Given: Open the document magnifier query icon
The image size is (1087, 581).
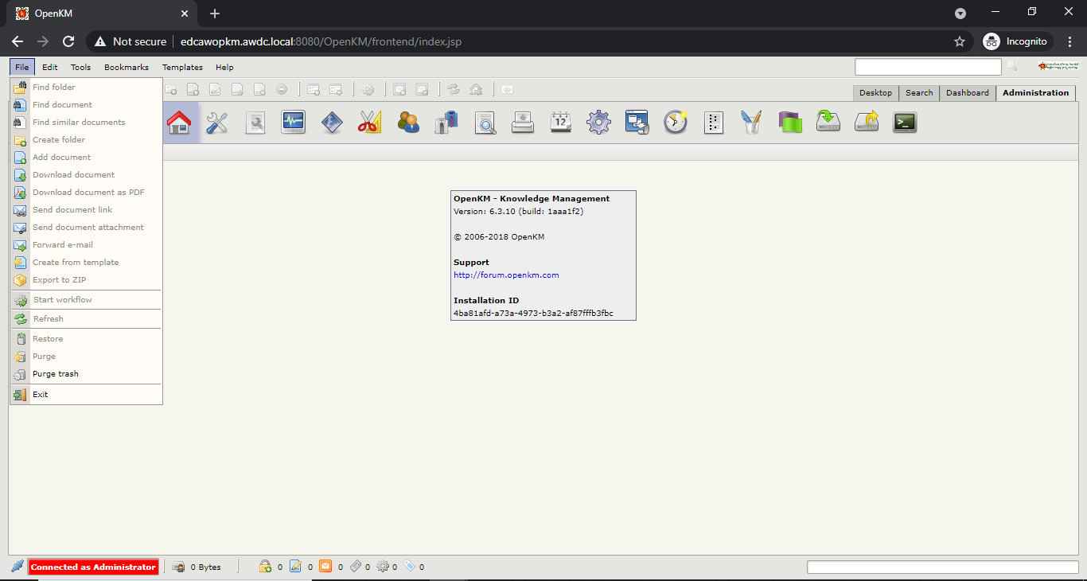Looking at the screenshot, I should pyautogui.click(x=485, y=122).
